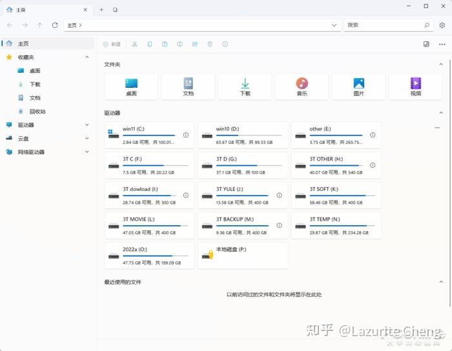
Task: Click the Copy toolbar icon
Action: (150, 44)
